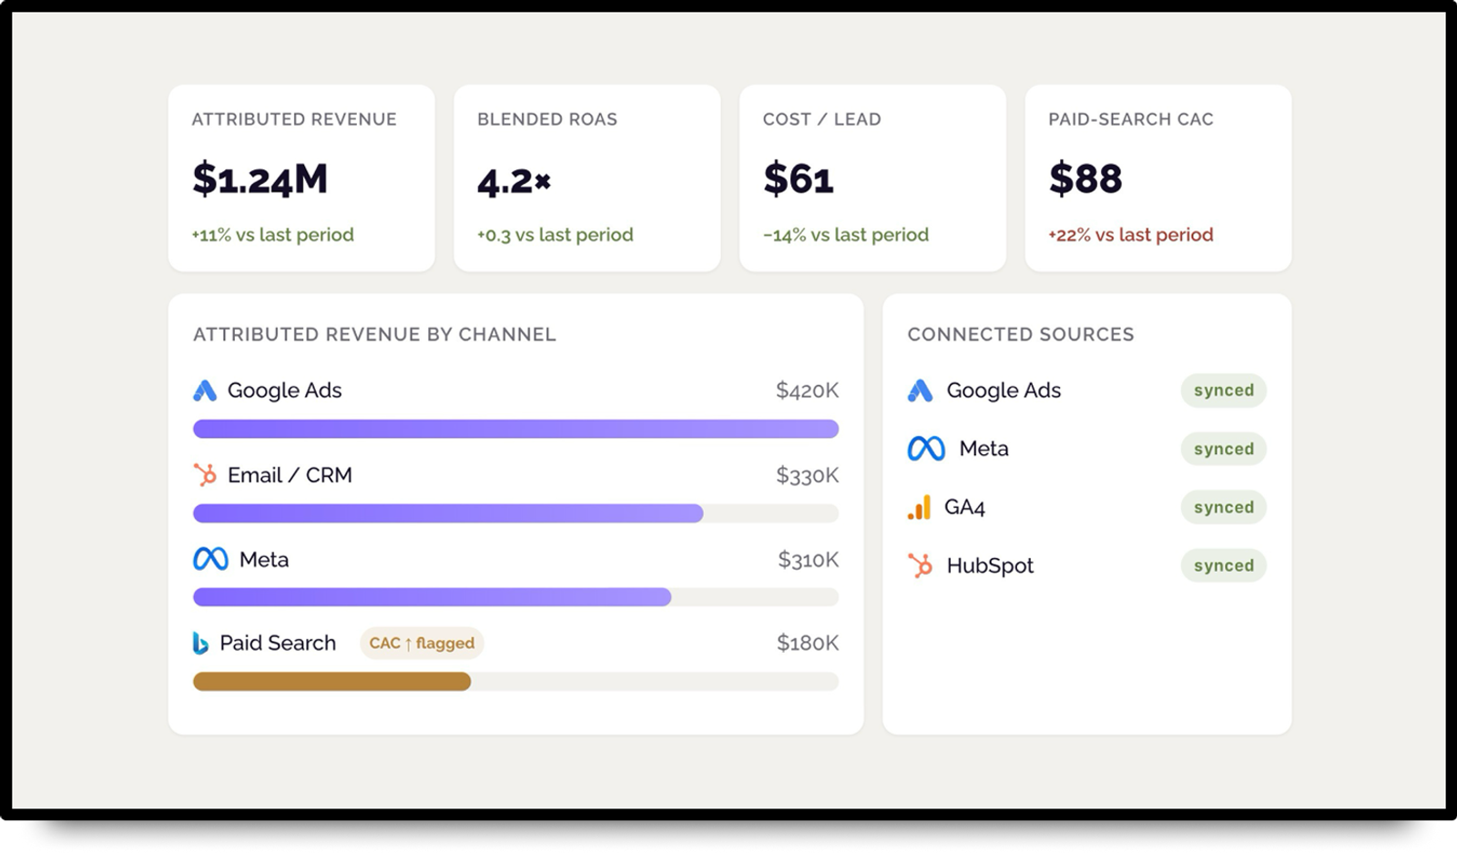Select the 'Meta' label in revenue by channel

click(x=264, y=559)
